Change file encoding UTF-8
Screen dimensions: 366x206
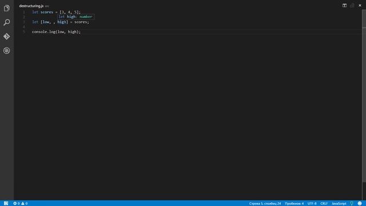pos(312,204)
